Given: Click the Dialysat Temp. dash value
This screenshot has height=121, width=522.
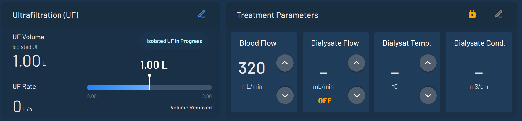Looking at the screenshot, I should click(395, 73).
